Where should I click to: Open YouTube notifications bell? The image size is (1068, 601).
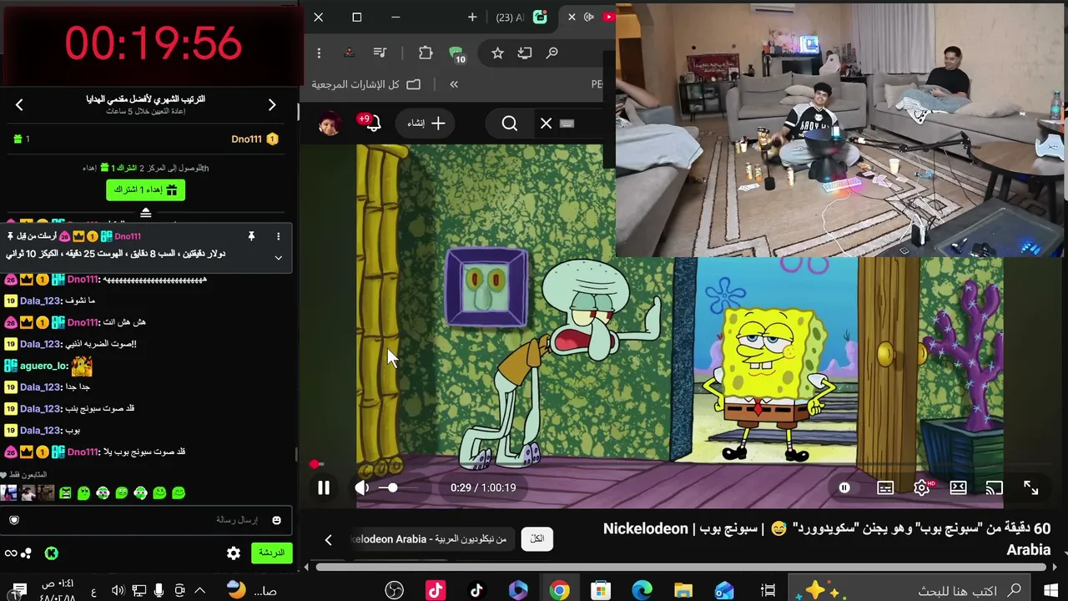click(372, 124)
